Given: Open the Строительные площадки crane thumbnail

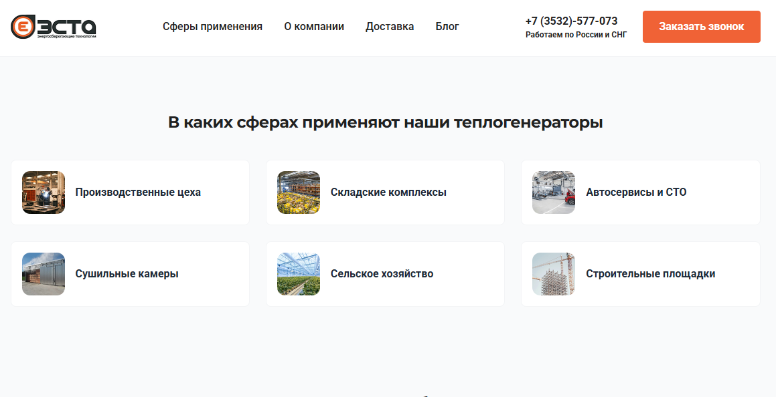Looking at the screenshot, I should (x=554, y=274).
